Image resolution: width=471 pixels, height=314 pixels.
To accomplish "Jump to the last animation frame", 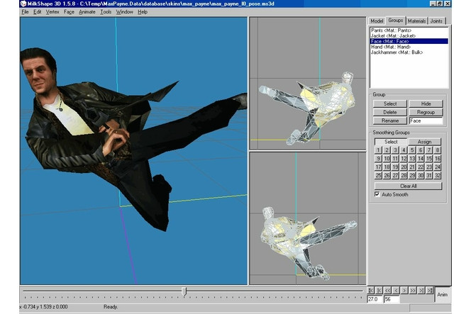I will tap(429, 291).
